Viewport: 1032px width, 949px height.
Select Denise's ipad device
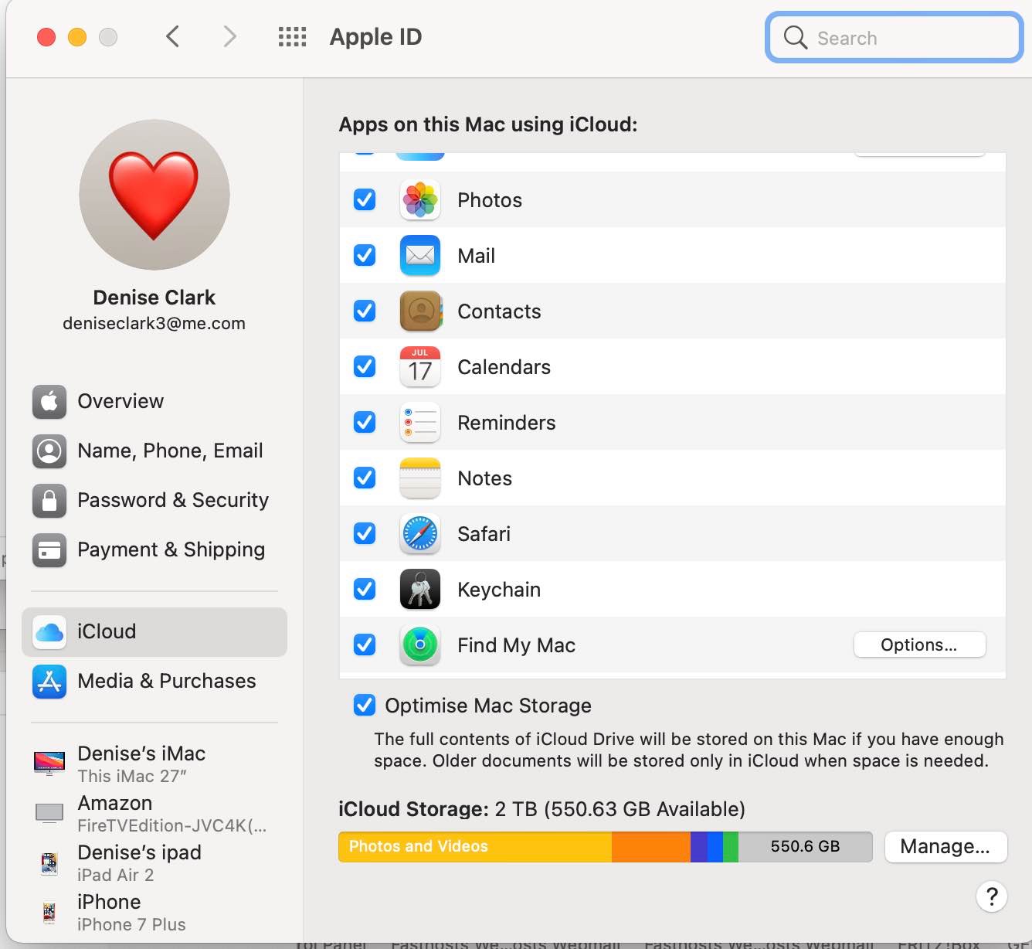tap(154, 862)
